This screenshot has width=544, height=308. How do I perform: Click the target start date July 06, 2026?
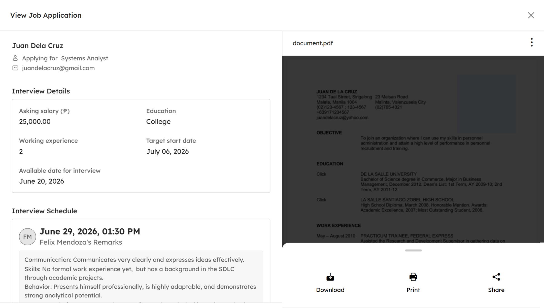coord(167,152)
